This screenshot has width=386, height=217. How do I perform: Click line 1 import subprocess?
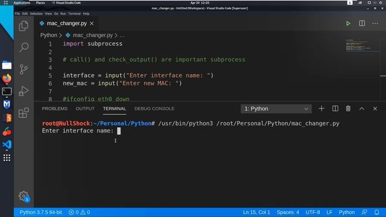tap(92, 44)
